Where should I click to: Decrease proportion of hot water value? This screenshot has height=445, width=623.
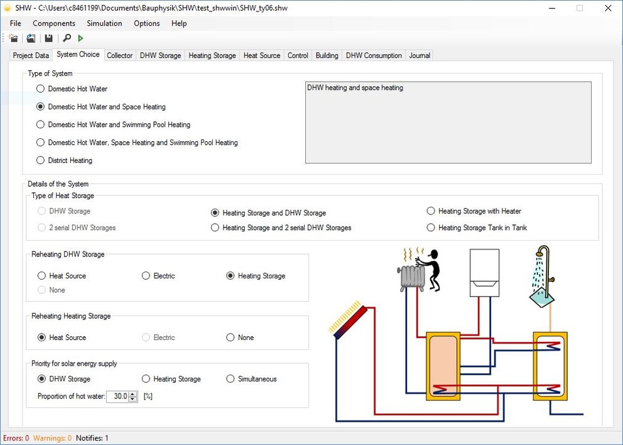(x=133, y=399)
